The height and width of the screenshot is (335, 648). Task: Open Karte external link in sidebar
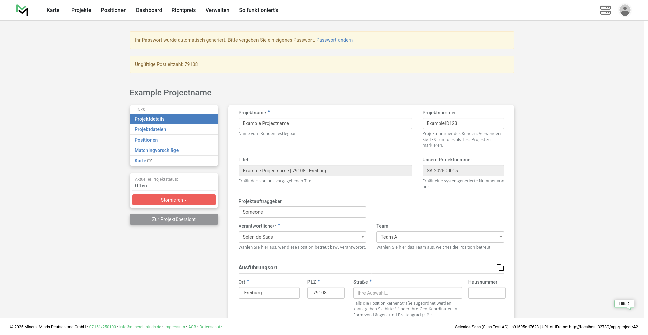coord(143,161)
